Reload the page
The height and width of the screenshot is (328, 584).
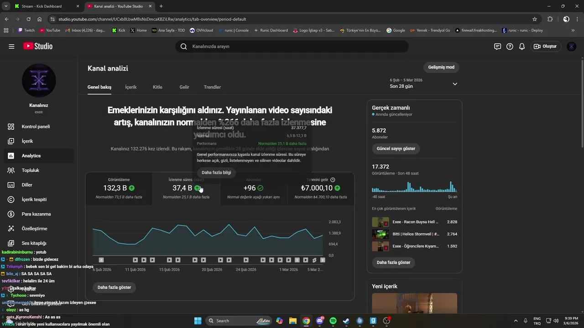29,19
